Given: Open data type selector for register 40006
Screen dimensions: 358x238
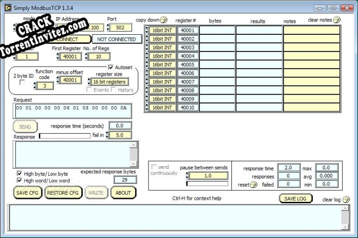Looking at the screenshot, I should coord(162,73).
